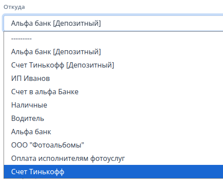Collapse the 'Откуда' combo box field
223x180 pixels.
[x=113, y=23]
